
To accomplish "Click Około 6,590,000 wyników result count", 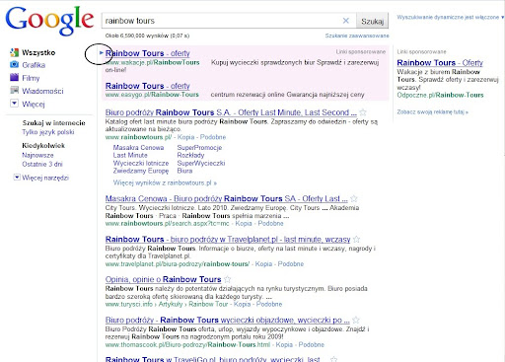I will (x=147, y=36).
